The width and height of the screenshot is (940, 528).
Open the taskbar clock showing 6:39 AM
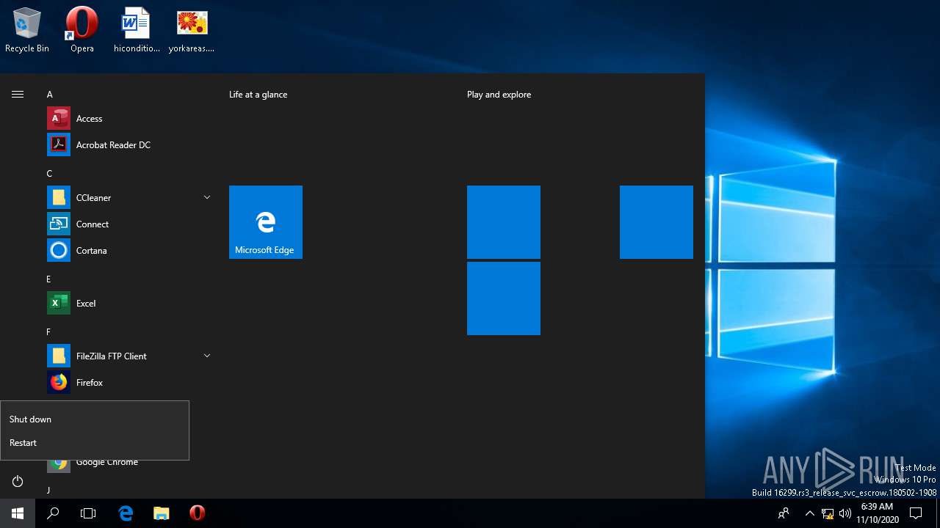tap(877, 513)
